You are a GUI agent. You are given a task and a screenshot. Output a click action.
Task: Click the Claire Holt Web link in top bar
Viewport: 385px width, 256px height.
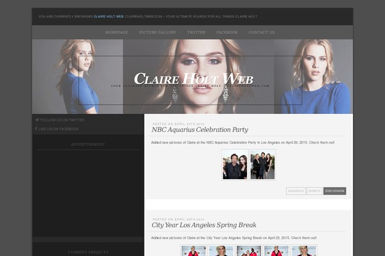108,17
